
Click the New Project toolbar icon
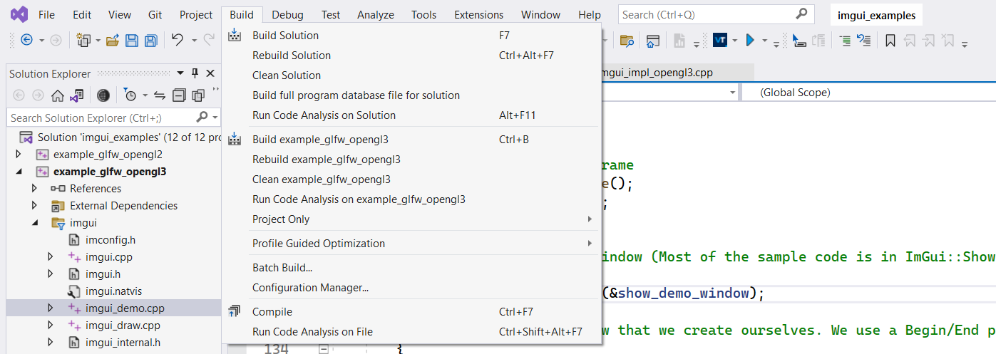point(84,41)
